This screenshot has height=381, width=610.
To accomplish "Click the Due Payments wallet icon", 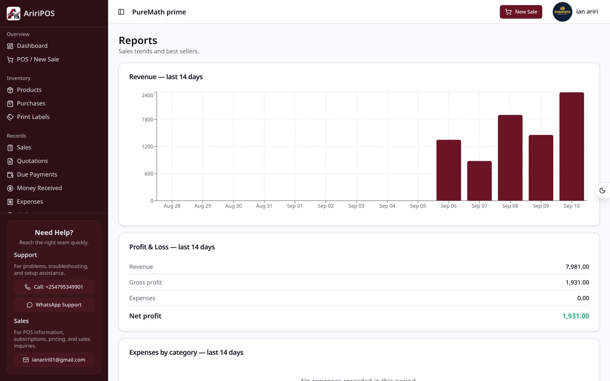I will (x=10, y=175).
